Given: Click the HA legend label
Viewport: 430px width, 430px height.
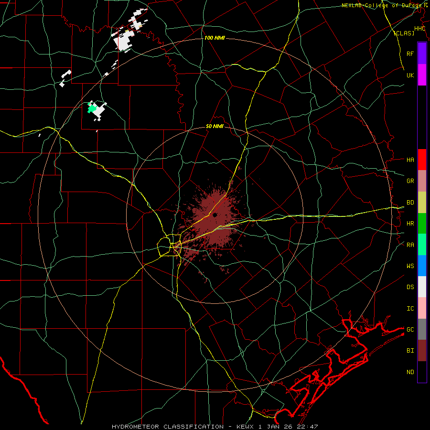Looking at the screenshot, I should tap(410, 160).
